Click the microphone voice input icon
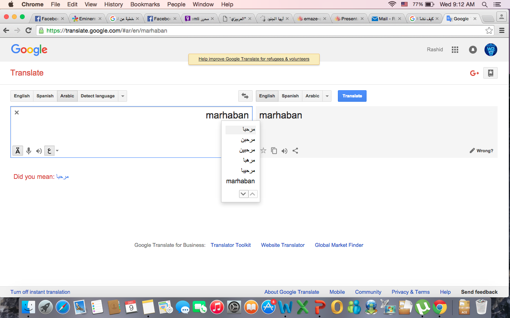Screen dimensions: 510x318 (x=29, y=151)
